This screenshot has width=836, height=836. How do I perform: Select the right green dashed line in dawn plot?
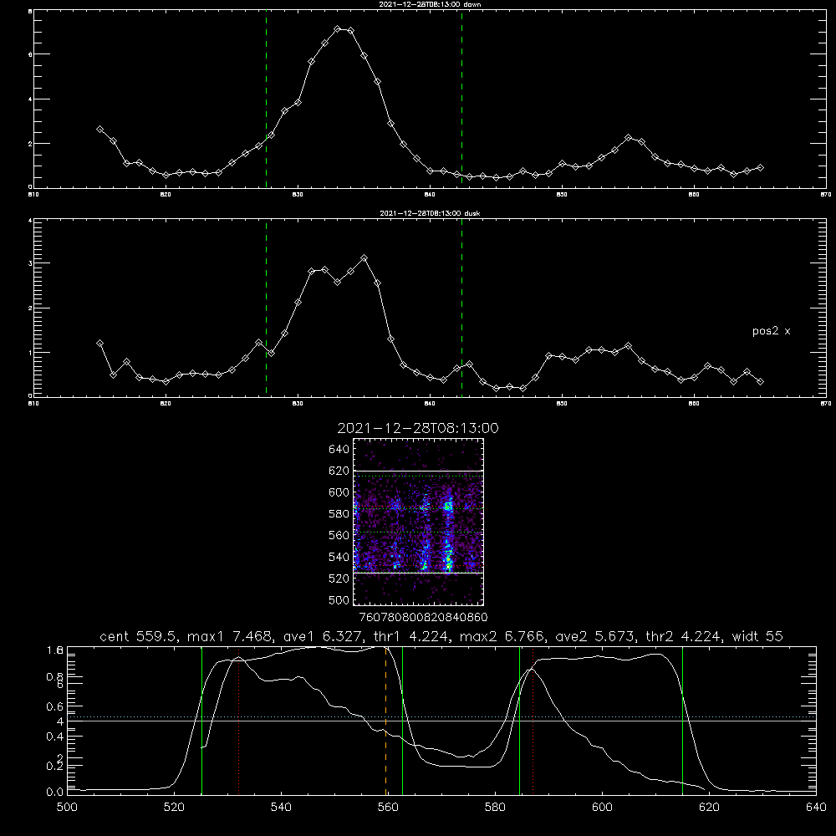pyautogui.click(x=461, y=99)
